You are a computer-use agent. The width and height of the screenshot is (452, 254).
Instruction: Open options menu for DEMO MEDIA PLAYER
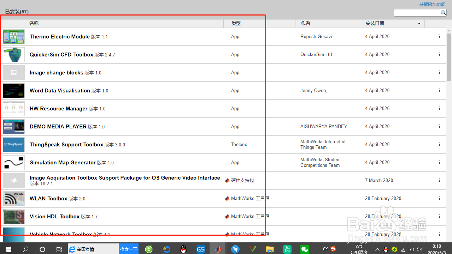click(x=440, y=126)
